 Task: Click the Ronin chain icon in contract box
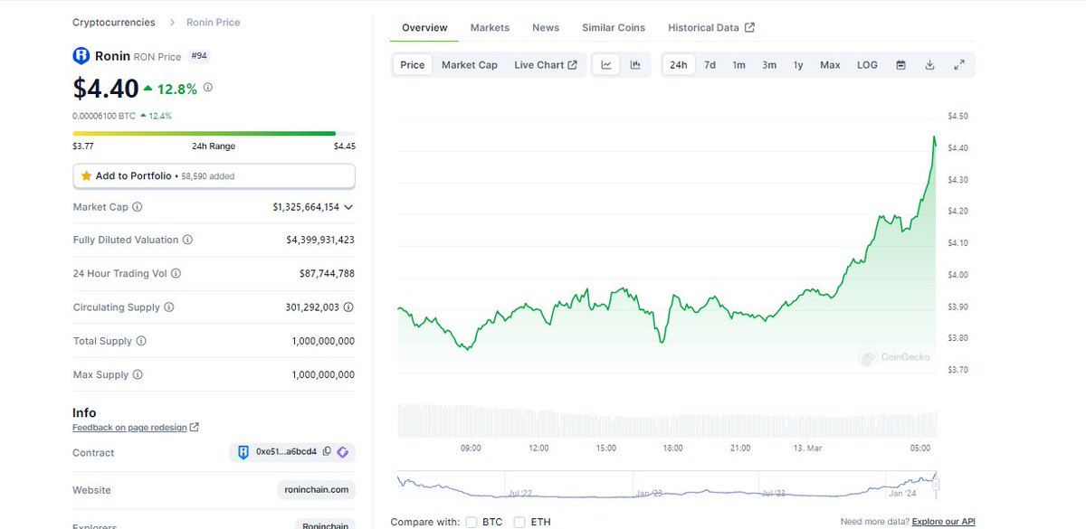pos(243,451)
